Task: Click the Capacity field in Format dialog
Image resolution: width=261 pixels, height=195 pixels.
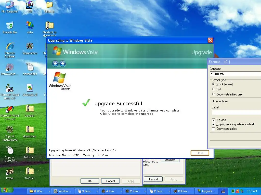Action: pos(235,74)
